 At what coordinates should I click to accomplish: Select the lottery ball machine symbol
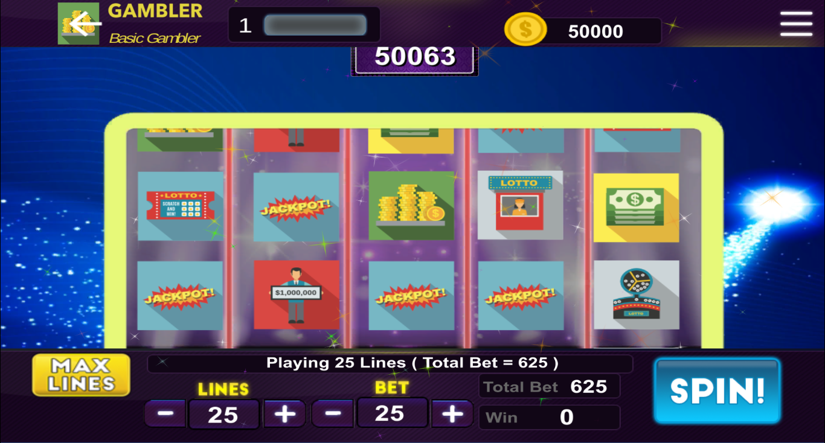click(636, 295)
